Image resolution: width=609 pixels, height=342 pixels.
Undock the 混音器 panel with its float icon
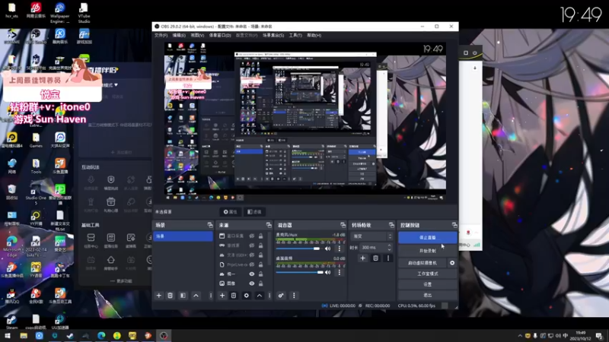(x=343, y=225)
